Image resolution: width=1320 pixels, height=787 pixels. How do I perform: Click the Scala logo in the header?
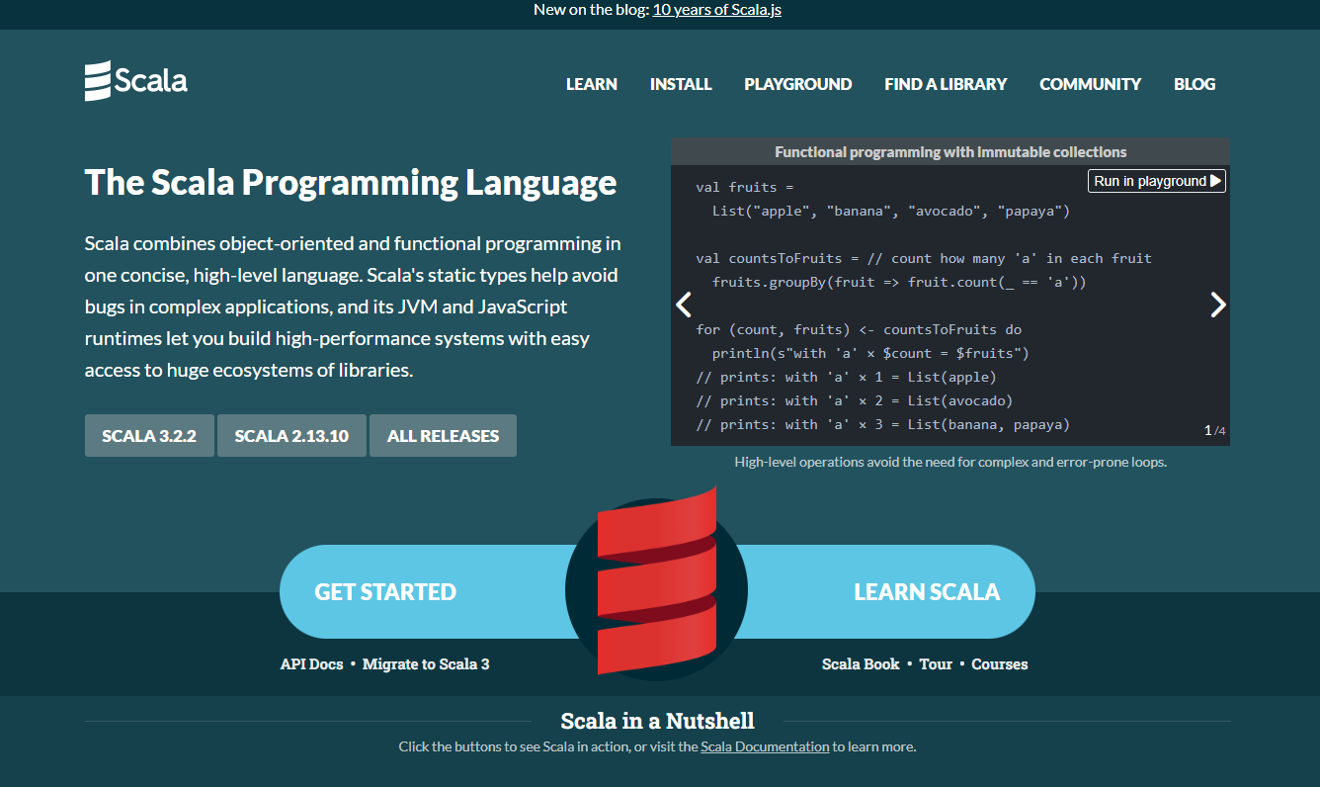(135, 81)
